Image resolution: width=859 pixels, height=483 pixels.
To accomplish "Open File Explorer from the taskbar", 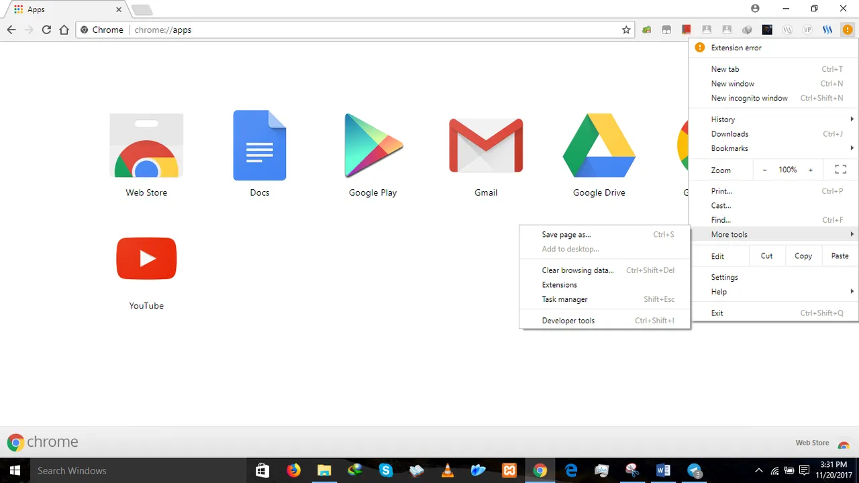I will pyautogui.click(x=324, y=470).
